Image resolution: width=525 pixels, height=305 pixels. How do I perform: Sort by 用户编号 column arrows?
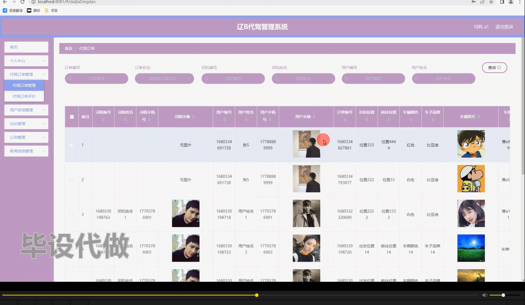[224, 120]
